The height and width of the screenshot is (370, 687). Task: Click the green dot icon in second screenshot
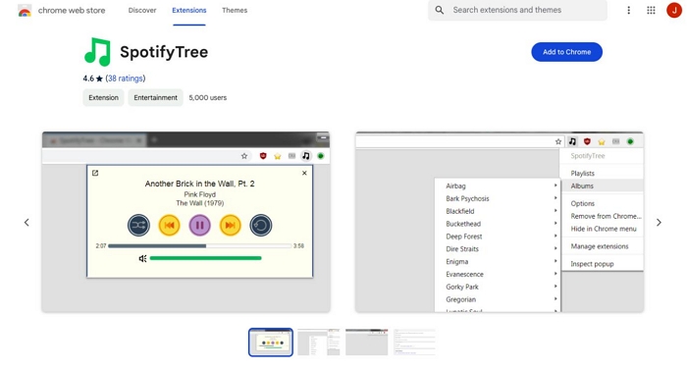[x=630, y=141]
